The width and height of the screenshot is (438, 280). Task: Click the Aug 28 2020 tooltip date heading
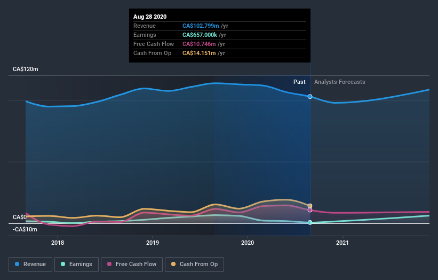[150, 17]
